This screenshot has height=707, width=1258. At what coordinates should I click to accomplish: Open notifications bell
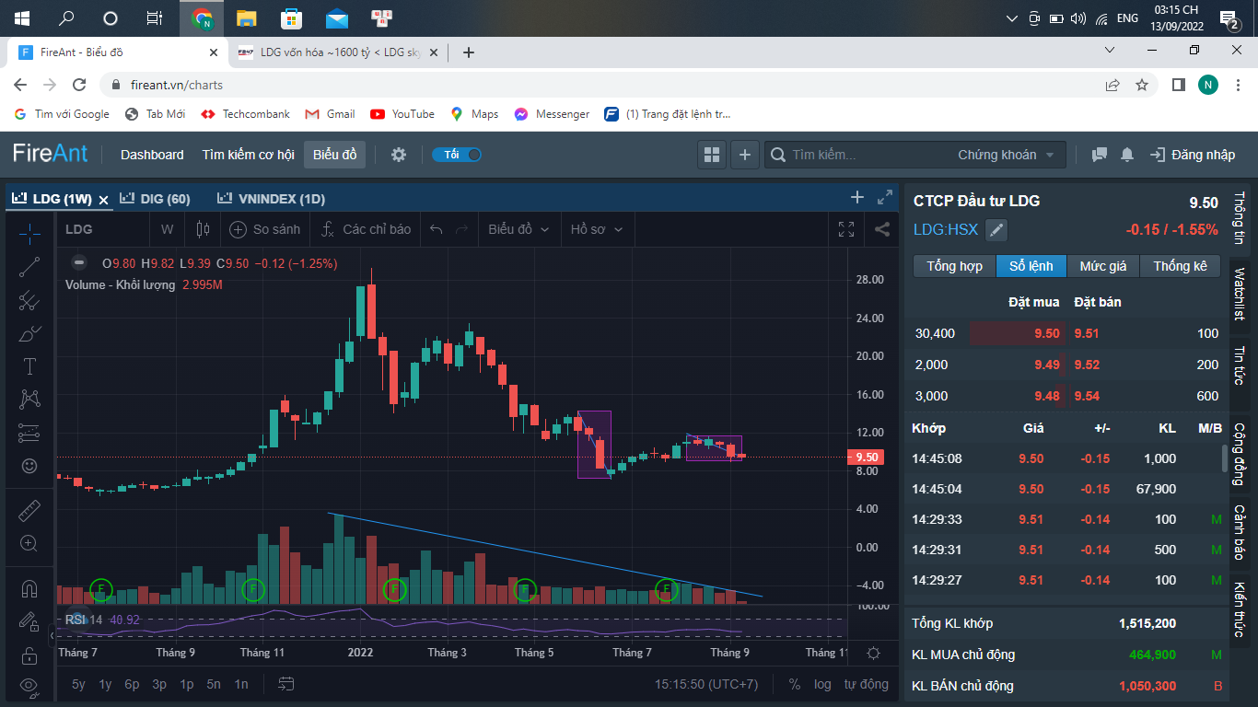tap(1127, 155)
